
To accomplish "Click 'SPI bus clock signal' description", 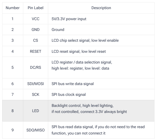I will click(x=68, y=95).
